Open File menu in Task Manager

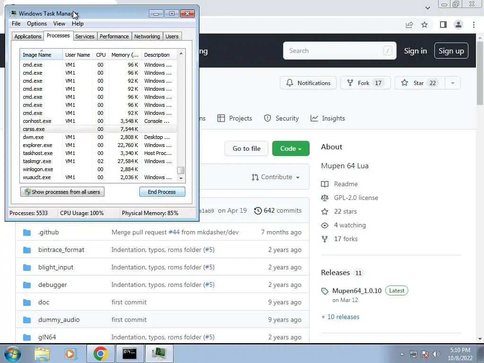point(16,24)
